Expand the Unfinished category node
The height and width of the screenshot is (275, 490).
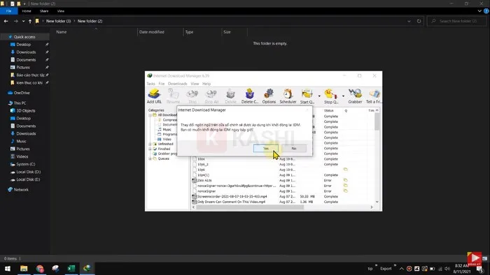point(150,144)
